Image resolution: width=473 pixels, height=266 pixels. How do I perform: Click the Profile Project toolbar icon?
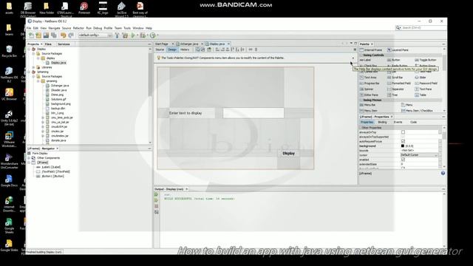click(153, 35)
